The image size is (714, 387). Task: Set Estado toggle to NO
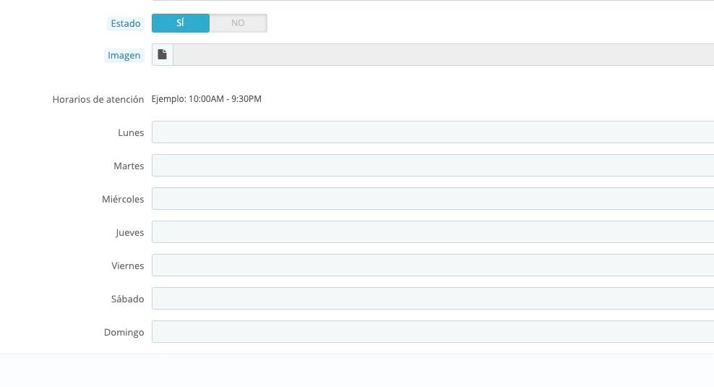click(238, 23)
